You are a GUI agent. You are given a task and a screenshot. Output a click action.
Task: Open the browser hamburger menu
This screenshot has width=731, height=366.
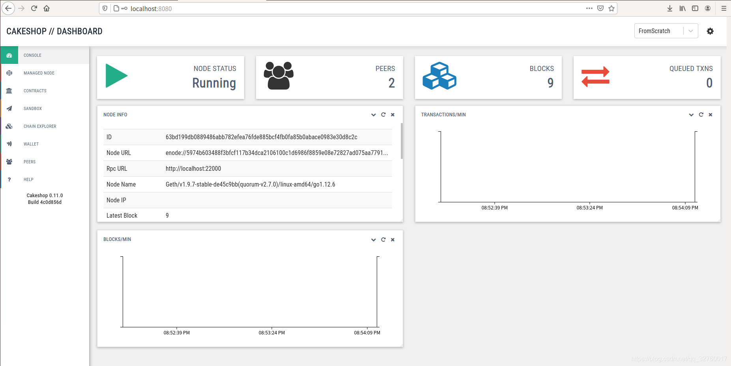(724, 8)
